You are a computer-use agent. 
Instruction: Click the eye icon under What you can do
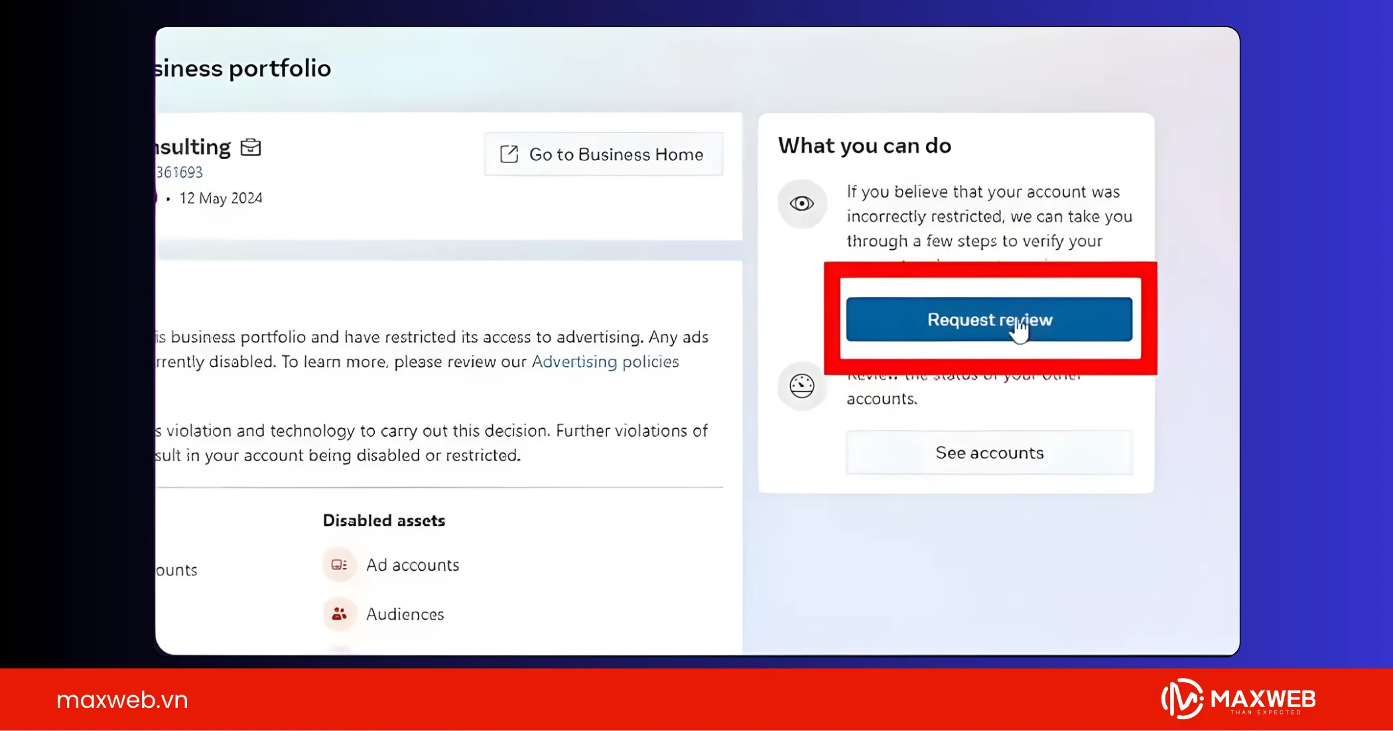pyautogui.click(x=801, y=203)
